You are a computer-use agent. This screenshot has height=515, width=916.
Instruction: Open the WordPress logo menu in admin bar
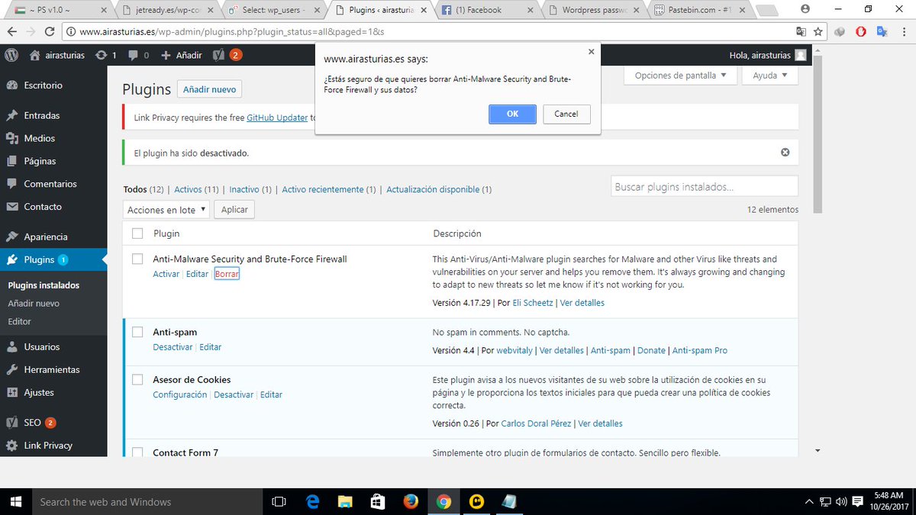(x=11, y=55)
